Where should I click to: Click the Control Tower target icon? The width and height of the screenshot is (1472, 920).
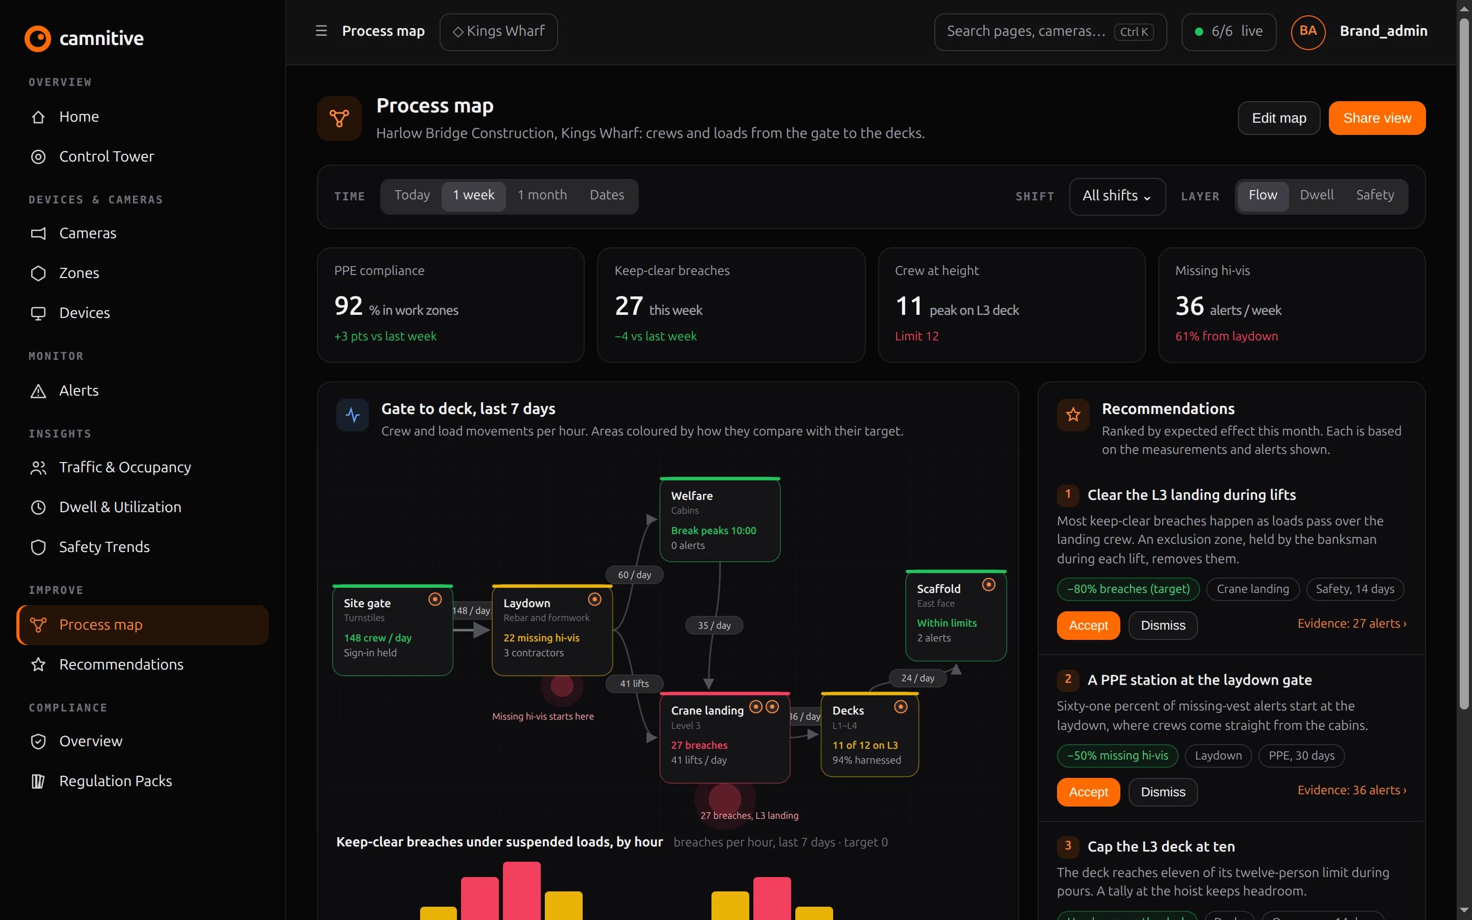coord(38,157)
